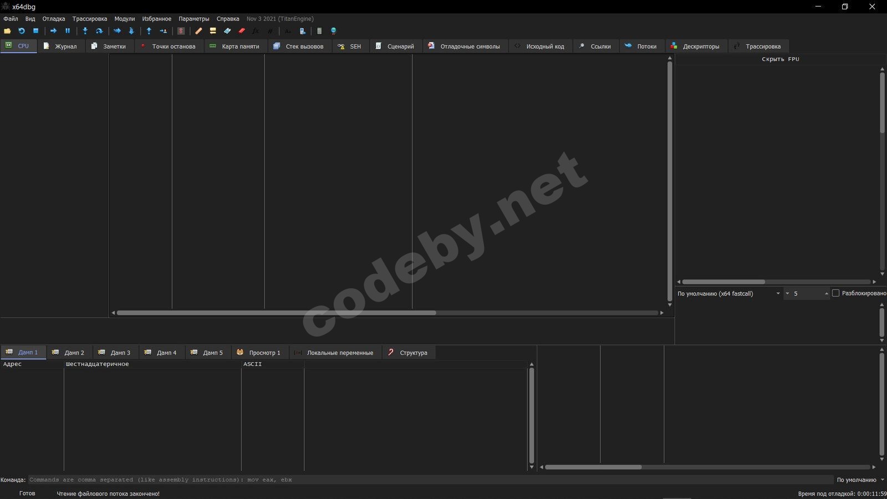Open the Стек вызовов tab

(x=299, y=46)
